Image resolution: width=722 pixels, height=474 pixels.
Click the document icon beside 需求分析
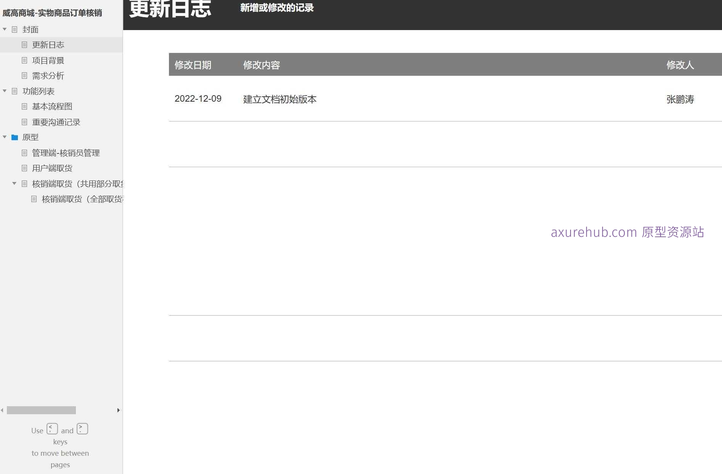(x=24, y=76)
